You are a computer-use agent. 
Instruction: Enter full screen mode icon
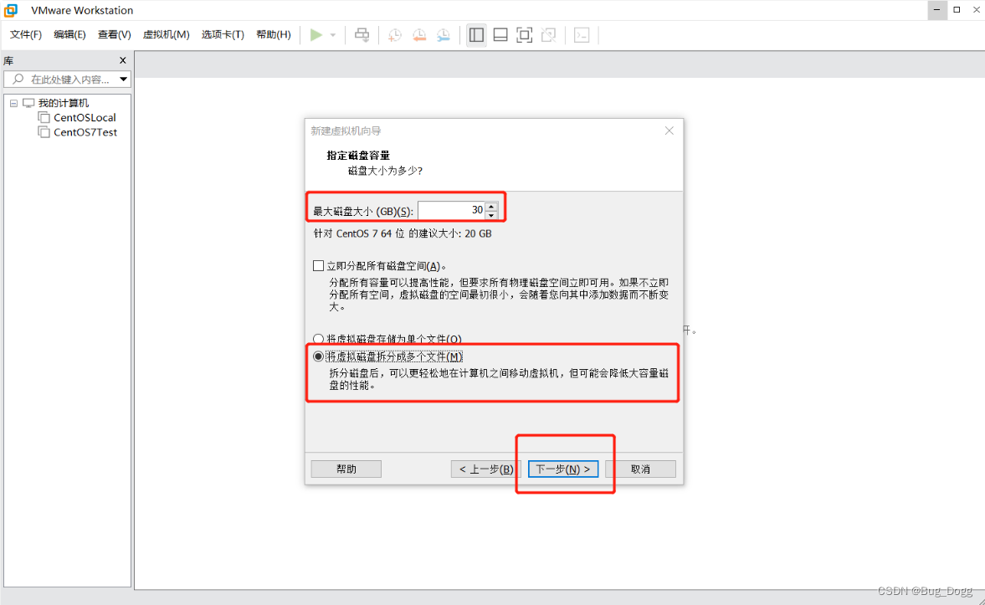[524, 35]
